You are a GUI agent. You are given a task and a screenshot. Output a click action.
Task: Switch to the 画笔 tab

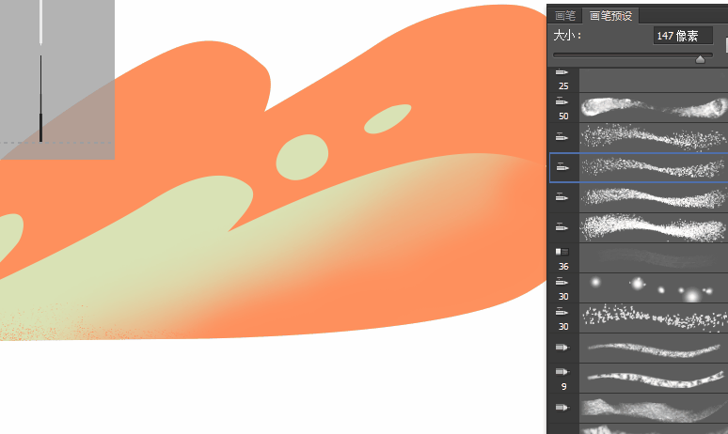coord(564,15)
